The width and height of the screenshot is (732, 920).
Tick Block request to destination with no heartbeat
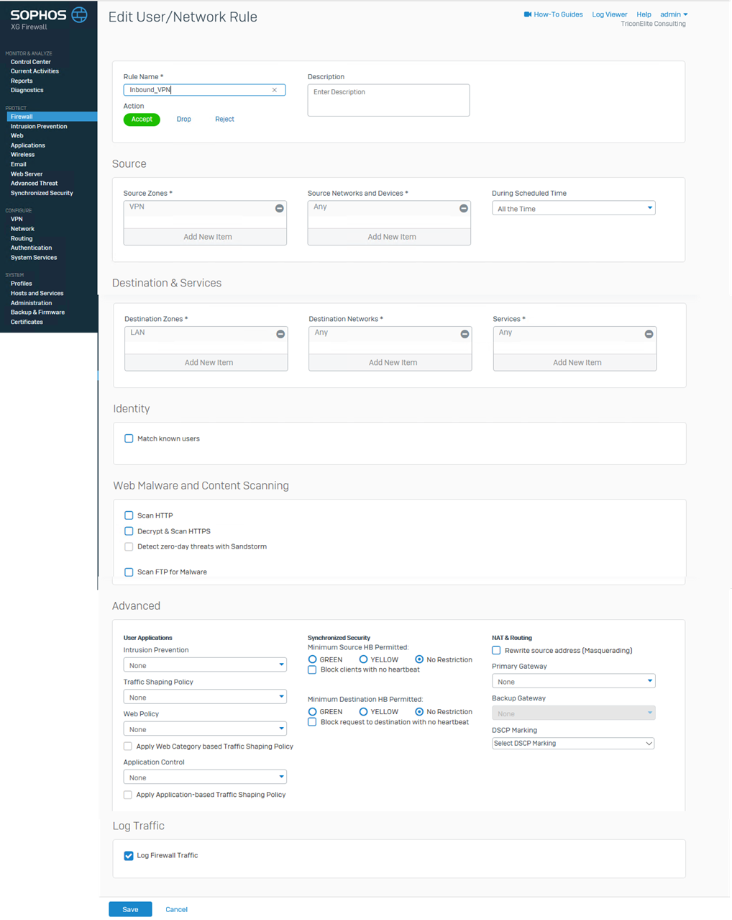(312, 722)
